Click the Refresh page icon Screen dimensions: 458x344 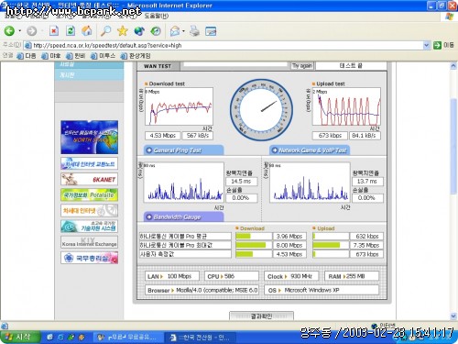[x=71, y=31]
